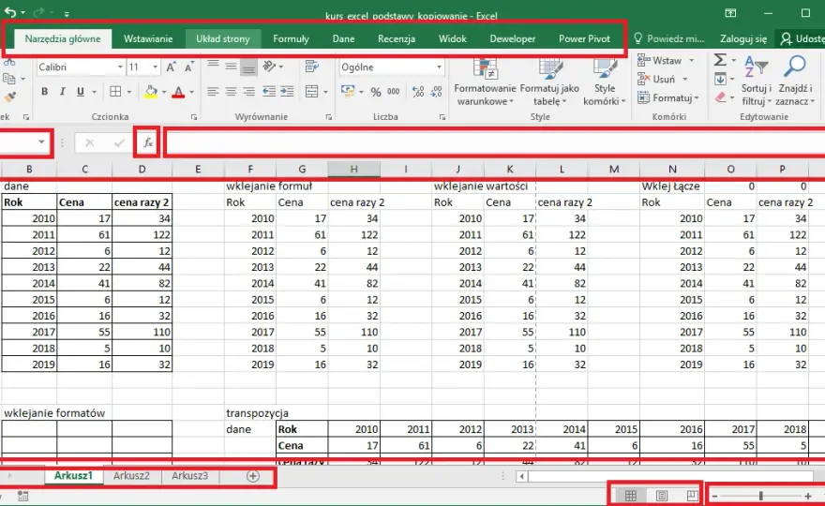Open Znajdź i zaznacz menu
The width and height of the screenshot is (825, 506).
pos(794,82)
